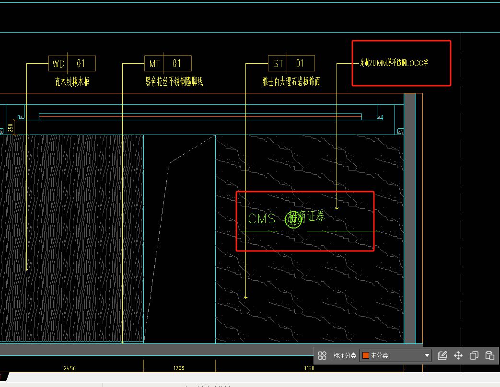Select the green CMS logo text
Image resolution: width=500 pixels, height=387 pixels.
coord(262,219)
